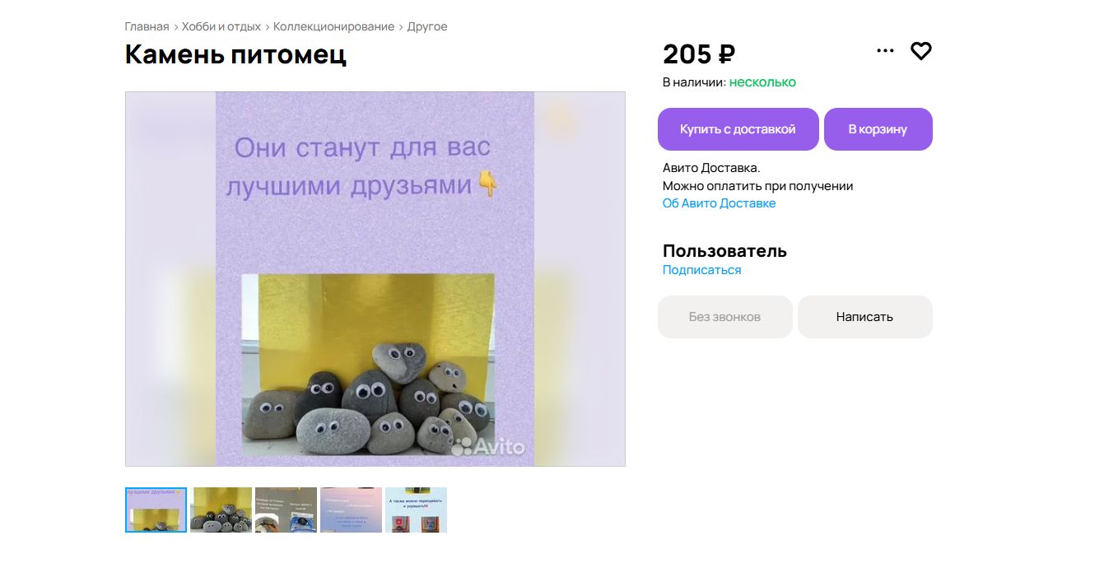Open the Другое breadcrumb category
Screen dimensions: 1118x568
pos(427,26)
